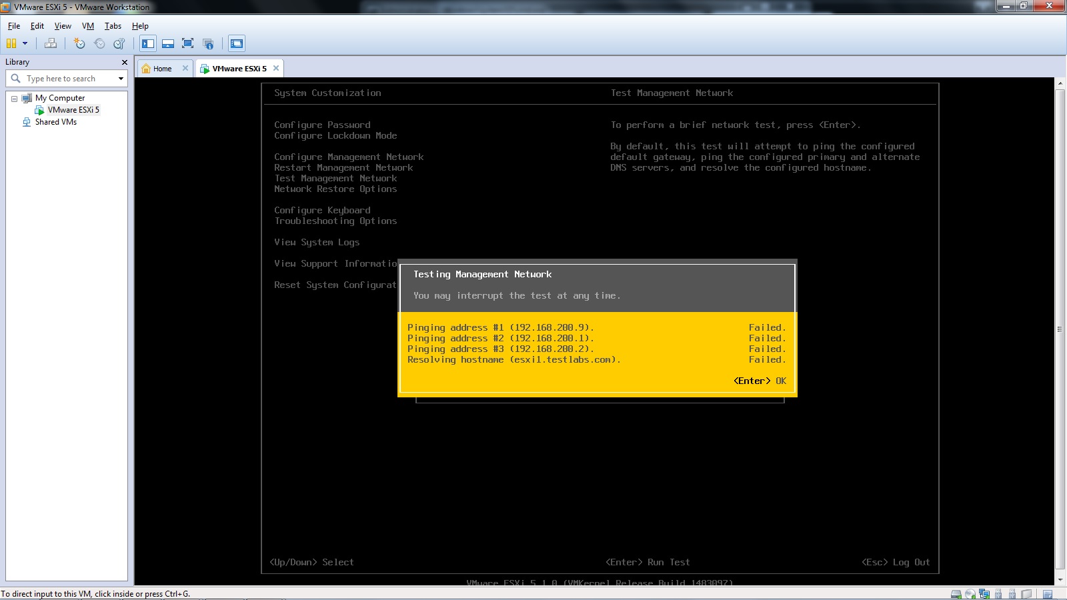
Task: Click the hard disk status icon
Action: 956,594
